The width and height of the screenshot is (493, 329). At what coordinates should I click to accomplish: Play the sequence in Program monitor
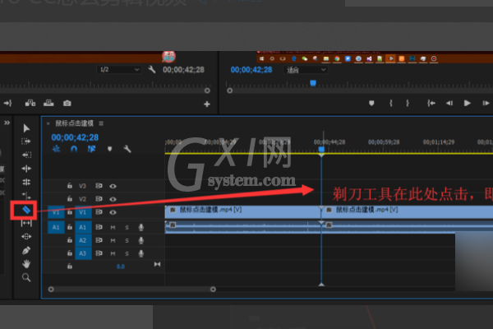tap(468, 103)
